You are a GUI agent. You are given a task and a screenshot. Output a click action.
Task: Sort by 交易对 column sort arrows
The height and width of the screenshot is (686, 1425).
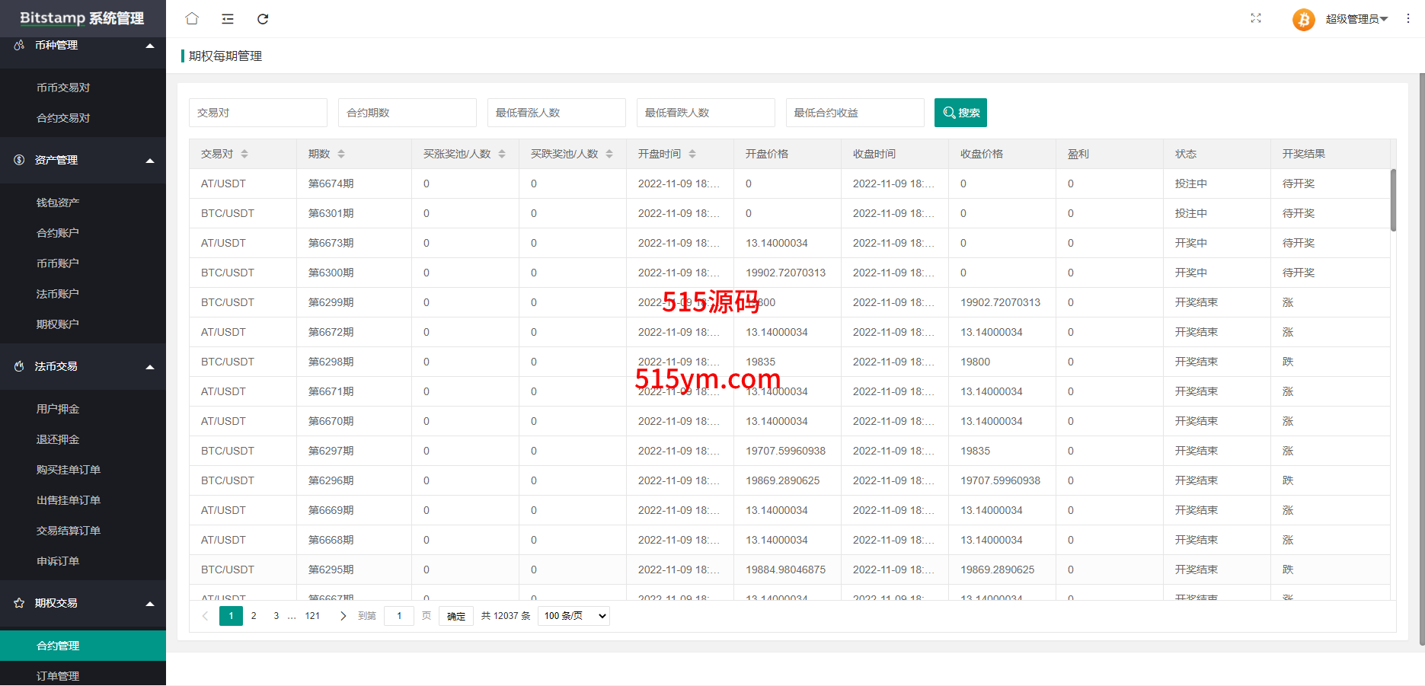click(244, 154)
